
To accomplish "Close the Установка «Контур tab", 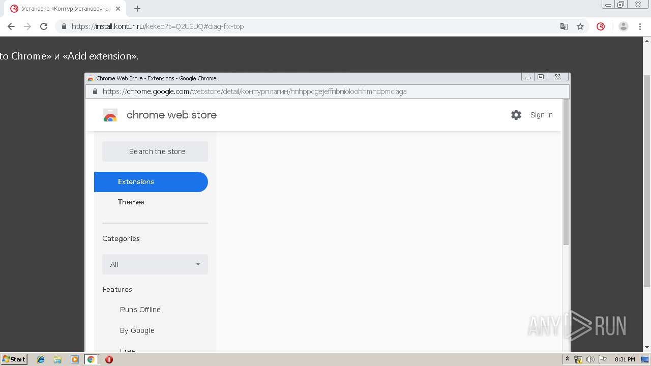I will pos(118,9).
